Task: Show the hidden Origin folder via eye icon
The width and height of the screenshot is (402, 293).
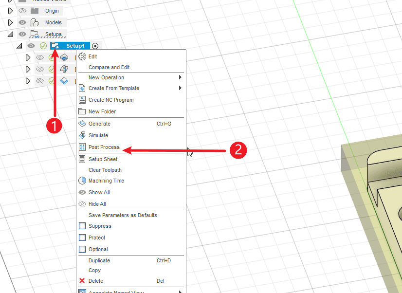Action: (x=22, y=11)
